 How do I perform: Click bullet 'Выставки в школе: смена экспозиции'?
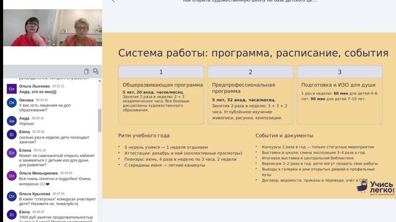pyautogui.click(x=313, y=152)
